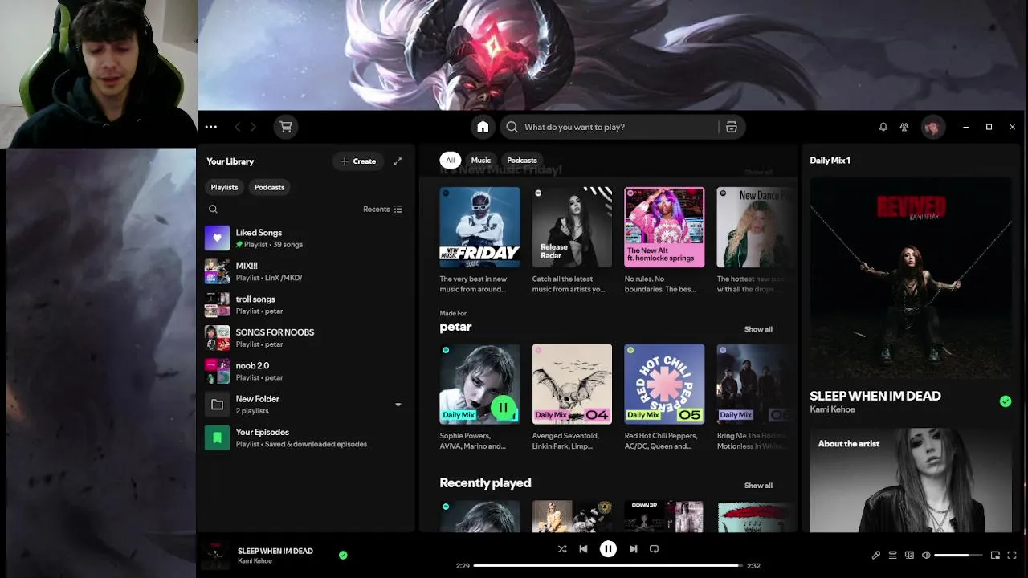
Task: Go to Home via the house icon
Action: point(483,127)
